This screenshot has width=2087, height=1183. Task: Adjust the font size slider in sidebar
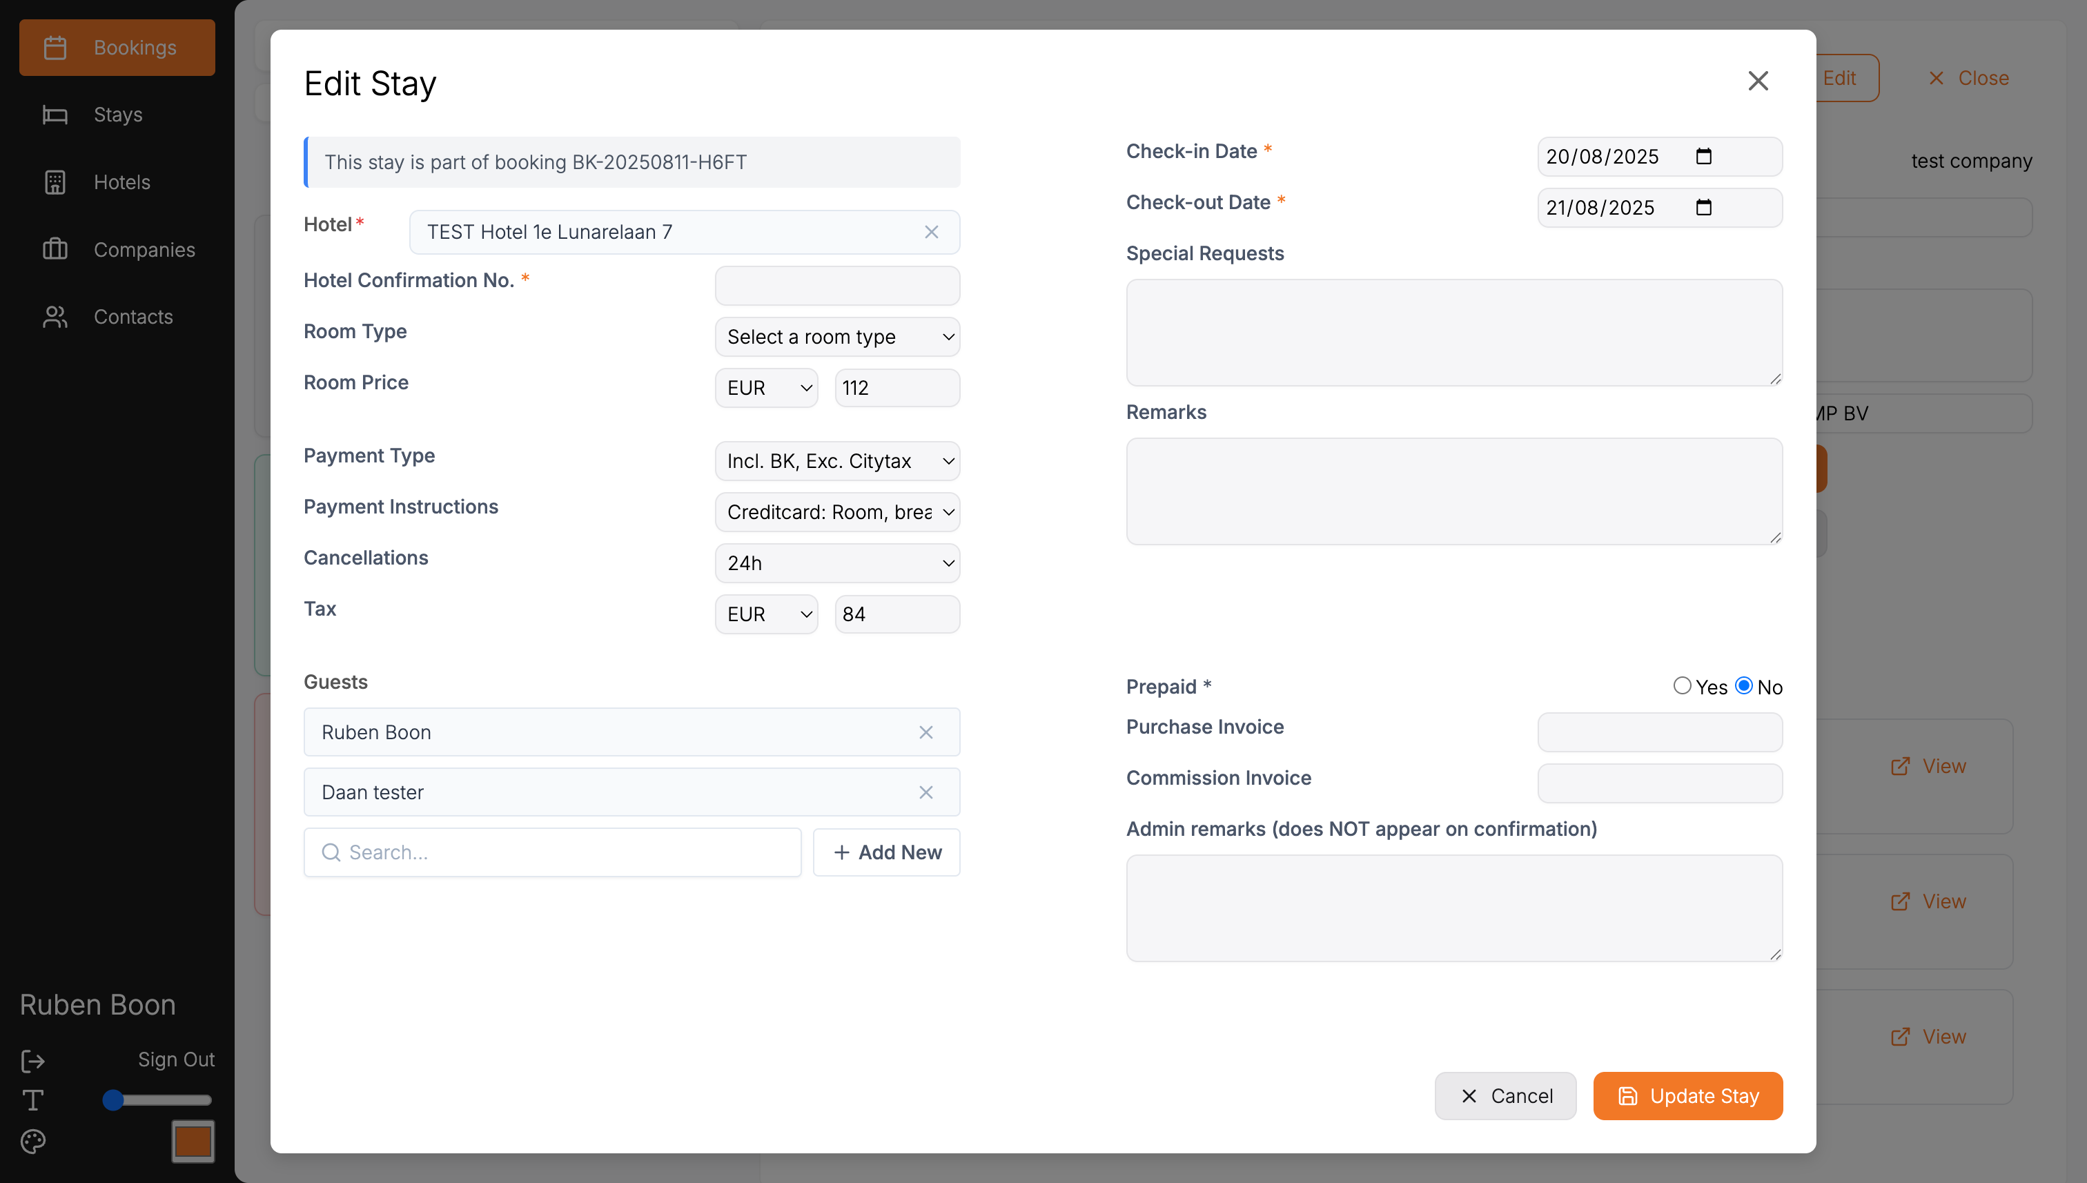pos(157,1100)
